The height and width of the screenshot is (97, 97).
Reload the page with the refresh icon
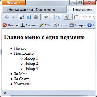94,17
